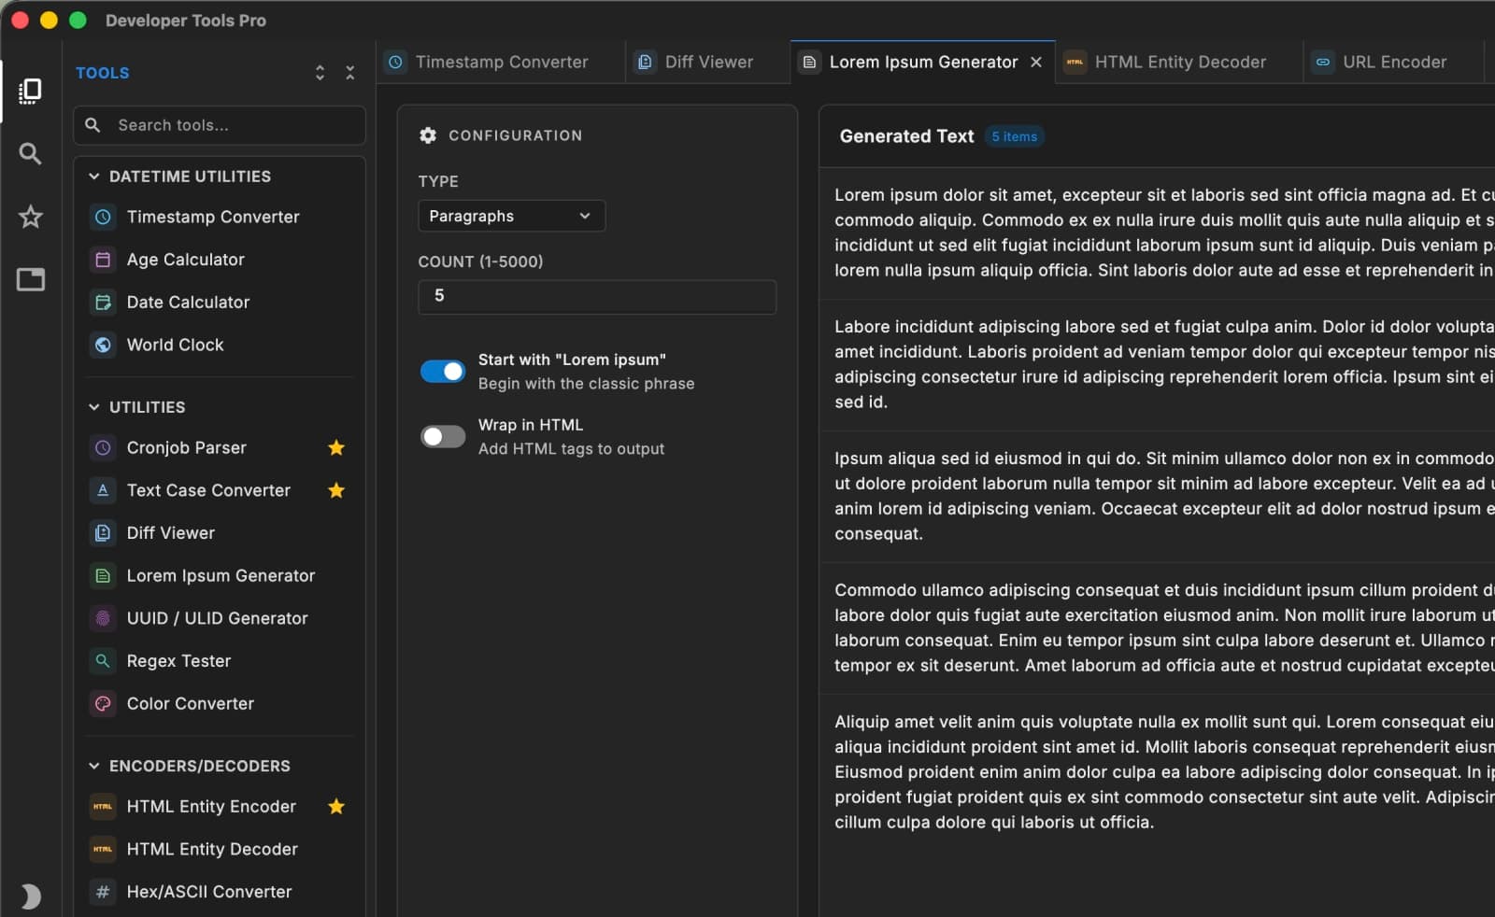Viewport: 1495px width, 917px height.
Task: Focus the Search tools field
Action: click(220, 125)
